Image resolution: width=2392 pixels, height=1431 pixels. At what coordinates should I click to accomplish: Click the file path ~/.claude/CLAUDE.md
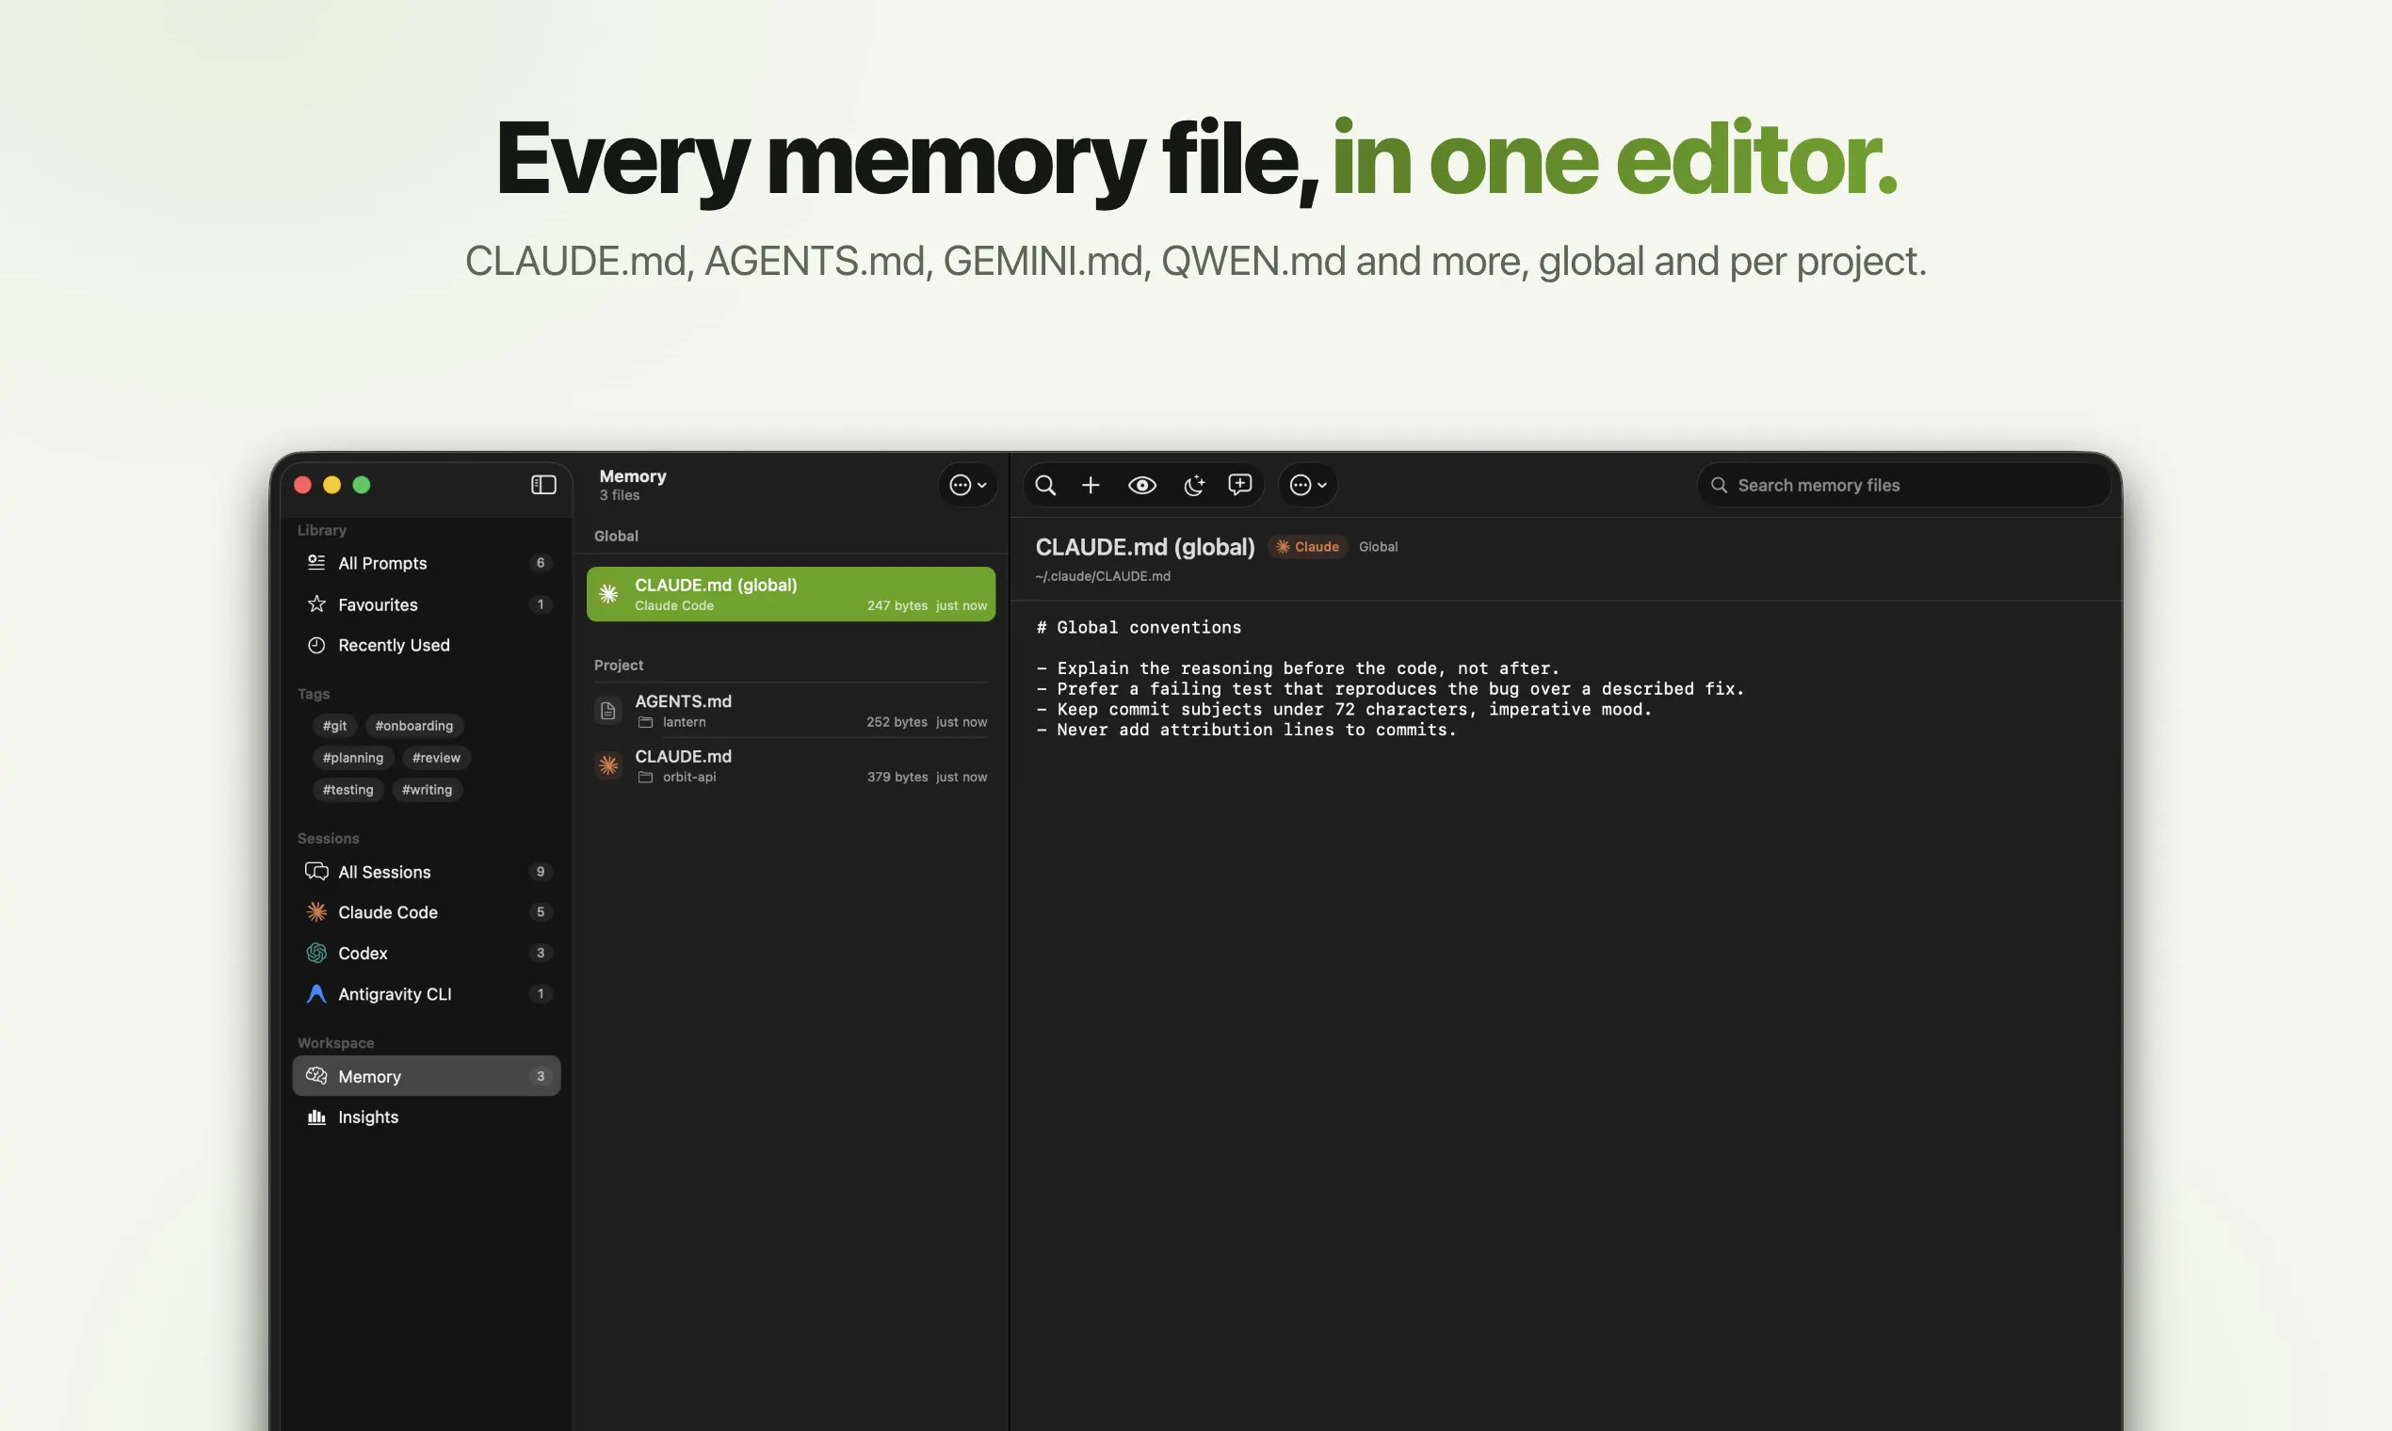(1103, 577)
